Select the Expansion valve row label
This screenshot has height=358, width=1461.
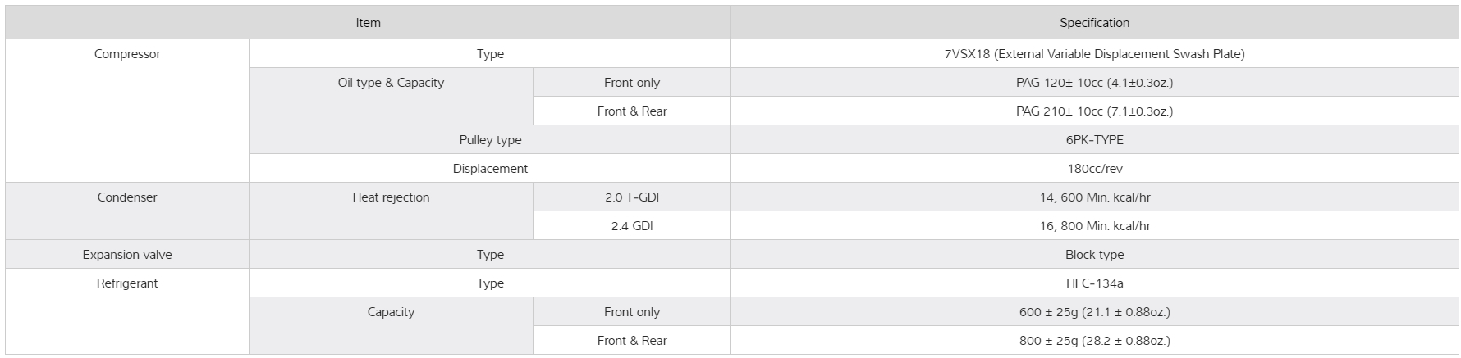point(127,255)
